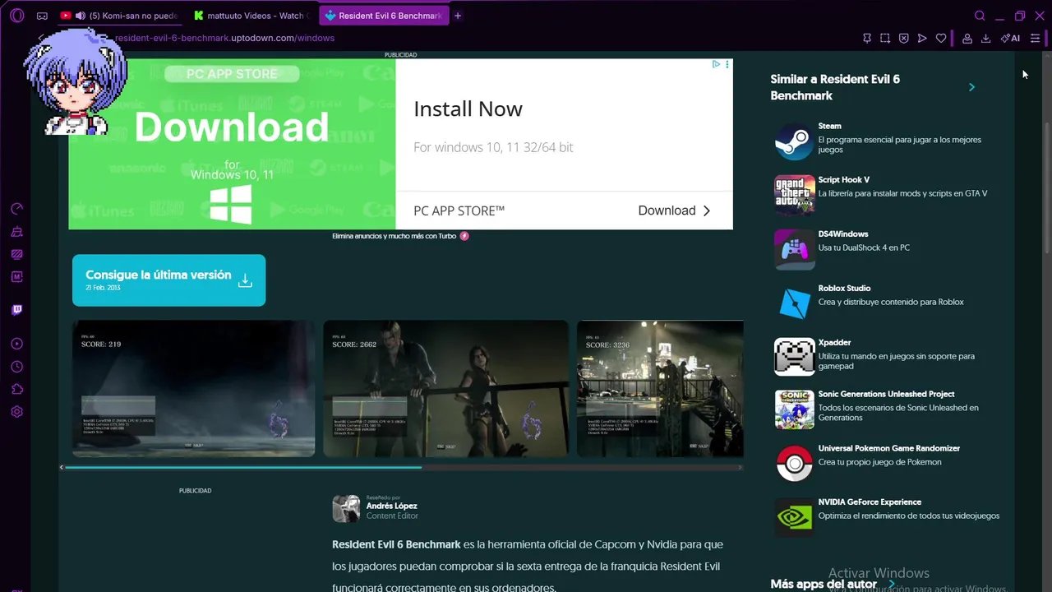Screen dimensions: 1052x592
Task: Click the Turbo ad-removal link
Action: [x=400, y=236]
